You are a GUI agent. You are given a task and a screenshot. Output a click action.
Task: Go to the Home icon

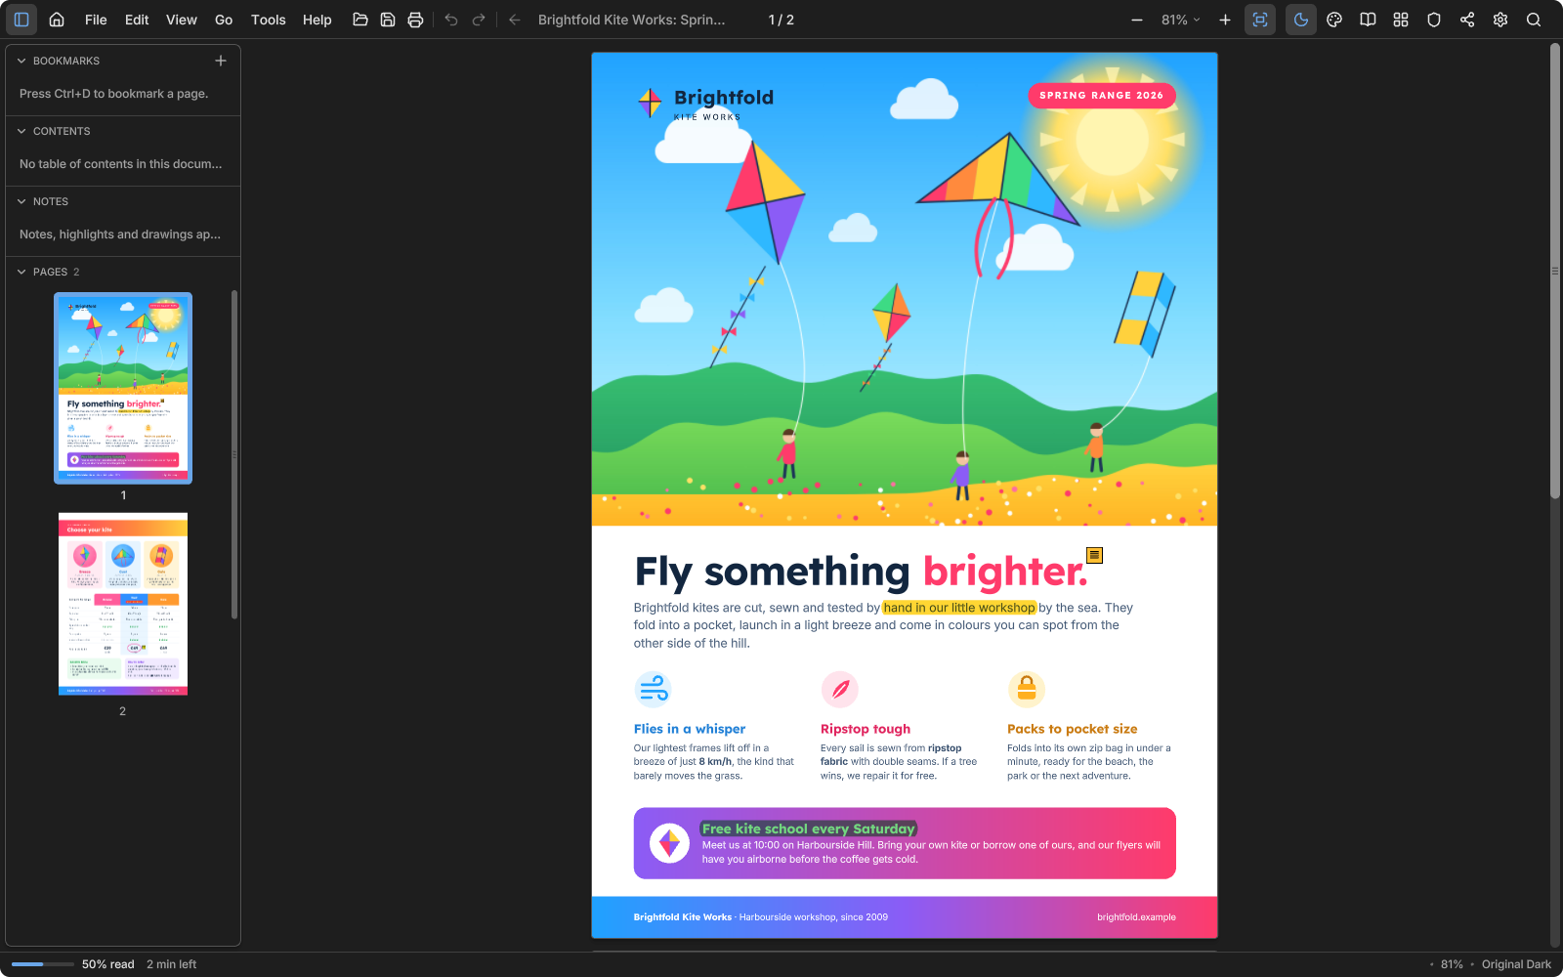pos(57,20)
